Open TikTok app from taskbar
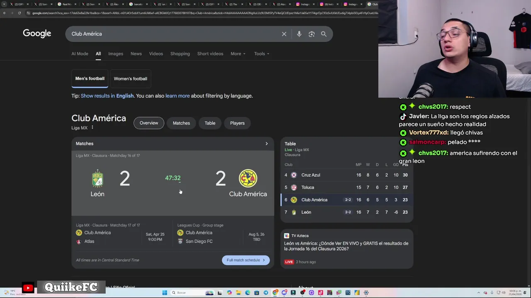Screen dimensions: 531x298 pos(321,293)
